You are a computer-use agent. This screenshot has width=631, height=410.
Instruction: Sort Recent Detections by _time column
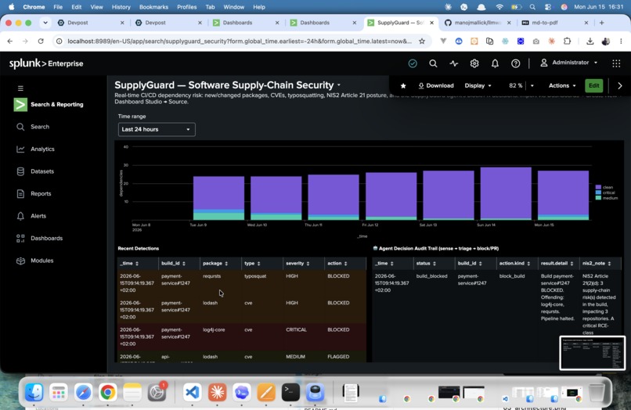pos(129,264)
